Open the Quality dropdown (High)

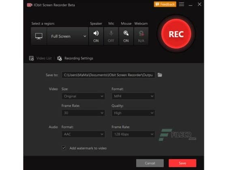point(133,113)
